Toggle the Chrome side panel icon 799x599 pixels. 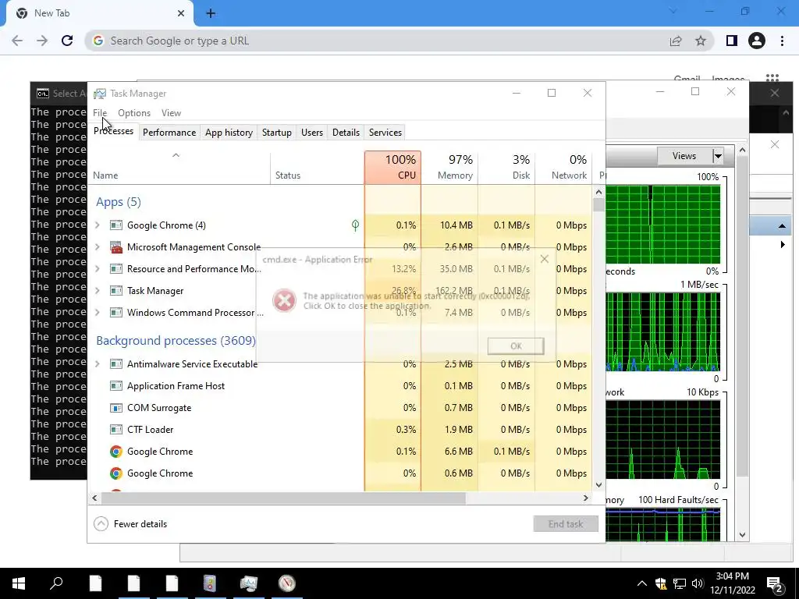732,41
